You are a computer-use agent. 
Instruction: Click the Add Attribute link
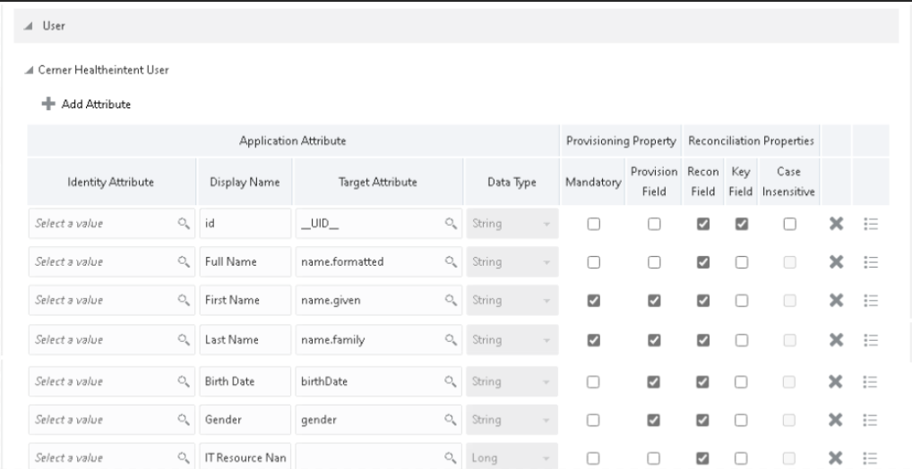tap(96, 104)
